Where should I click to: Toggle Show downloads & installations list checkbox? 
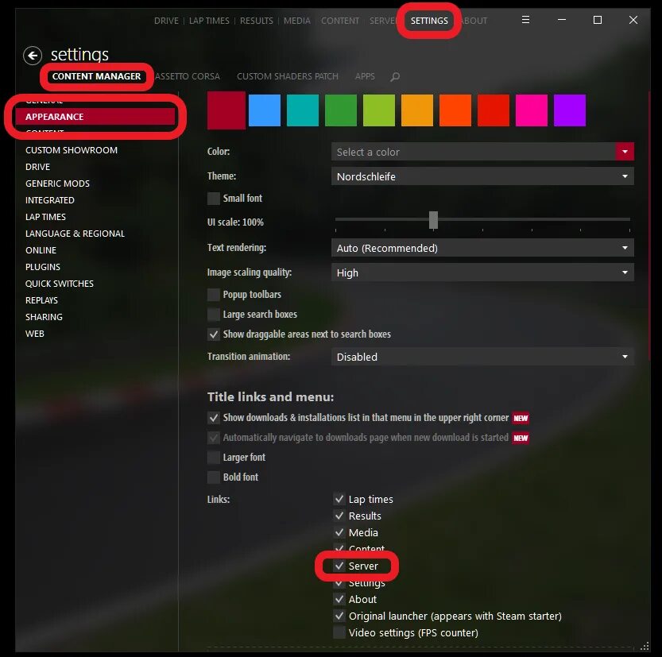214,418
